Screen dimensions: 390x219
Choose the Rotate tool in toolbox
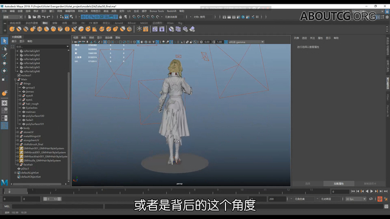coord(4,71)
